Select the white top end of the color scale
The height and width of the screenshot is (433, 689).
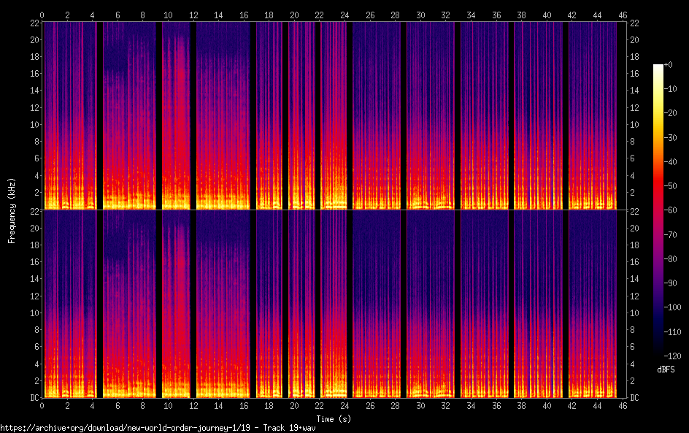coord(658,67)
